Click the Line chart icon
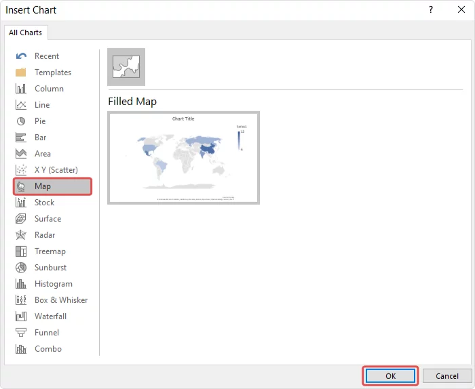 (x=21, y=105)
